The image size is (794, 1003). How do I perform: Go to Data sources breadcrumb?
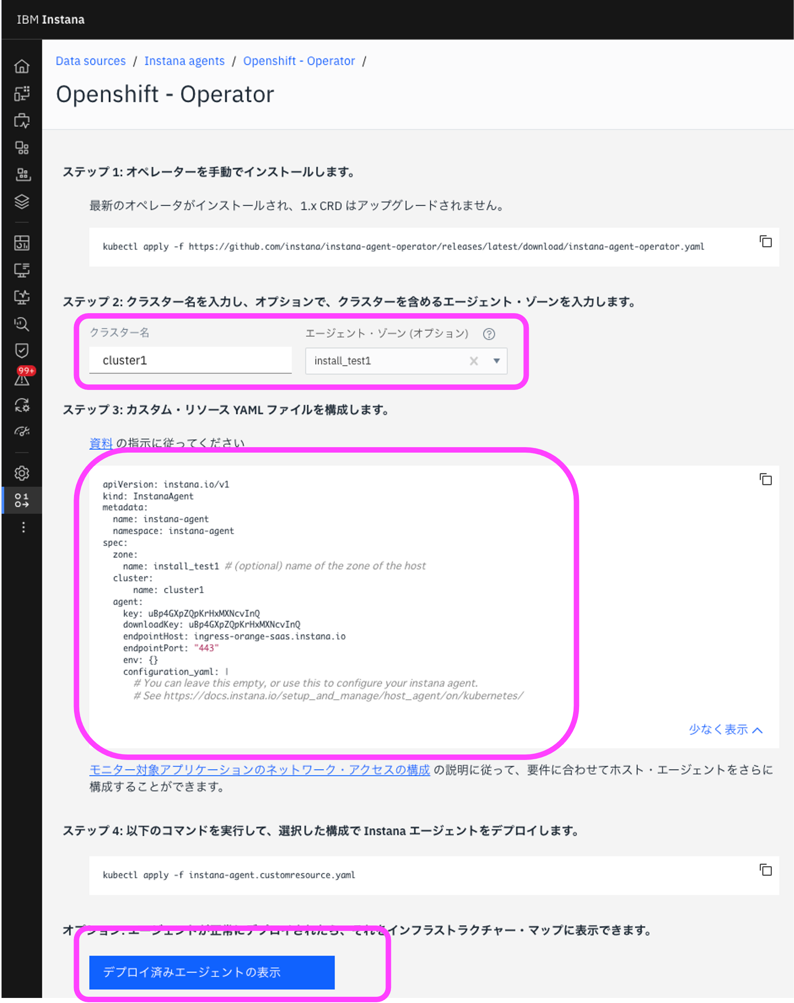pyautogui.click(x=91, y=61)
